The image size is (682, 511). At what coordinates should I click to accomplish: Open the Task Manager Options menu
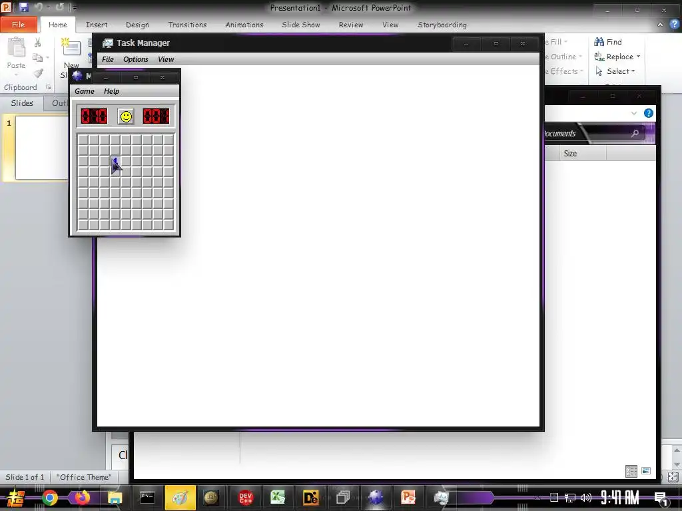coord(136,59)
